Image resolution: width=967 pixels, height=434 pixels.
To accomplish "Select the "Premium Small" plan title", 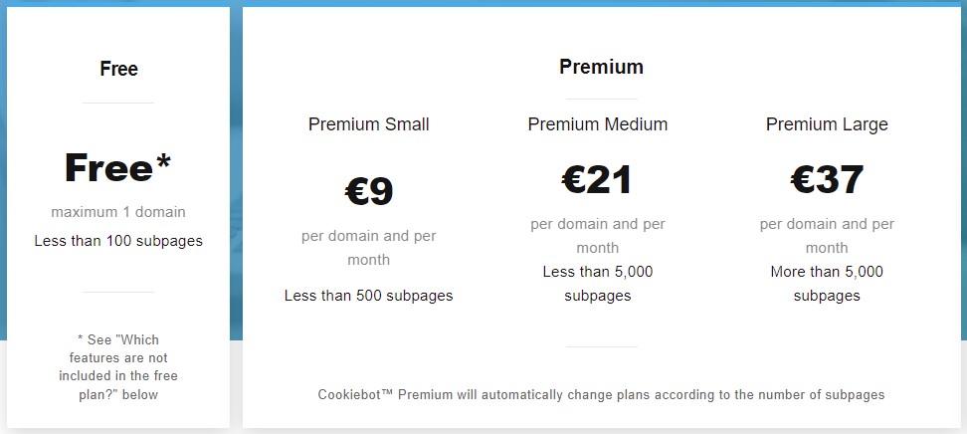I will point(369,124).
